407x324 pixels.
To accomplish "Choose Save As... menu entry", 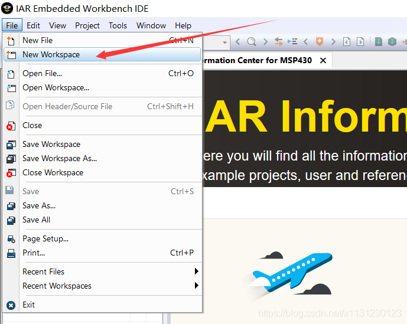I will 102,206.
